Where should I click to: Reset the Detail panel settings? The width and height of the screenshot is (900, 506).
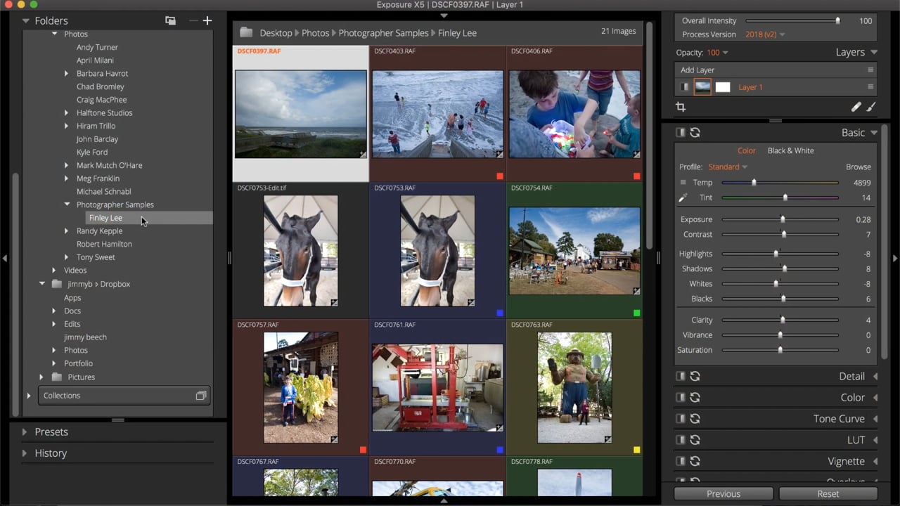tap(695, 377)
